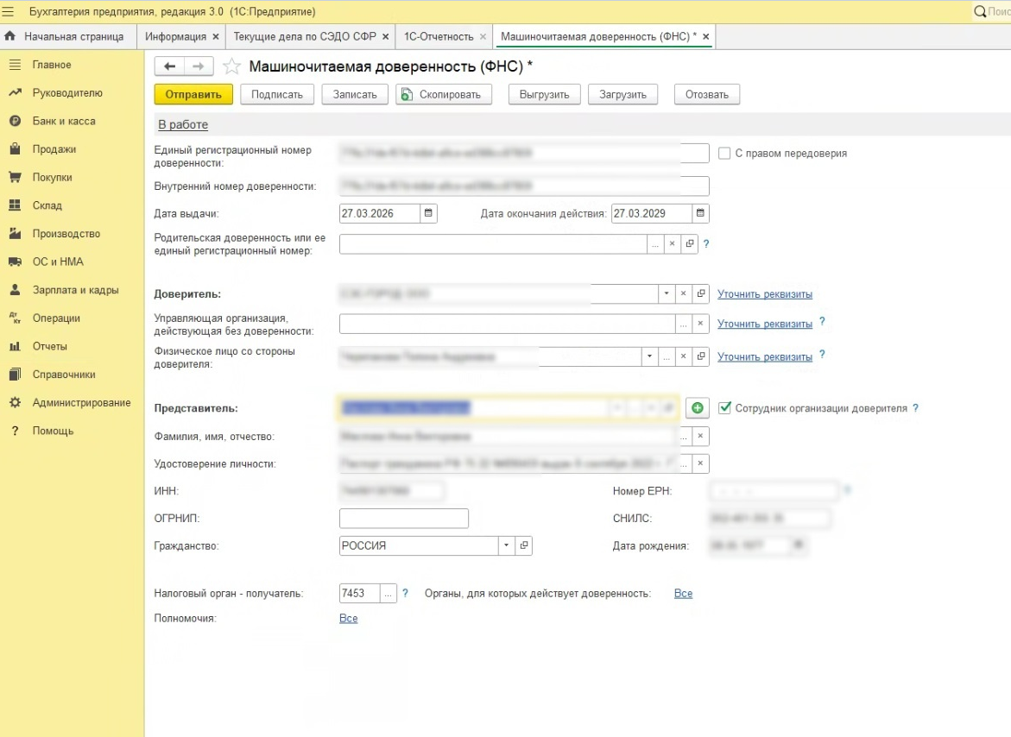Click the Родительская доверенность input field
Screen dimensions: 1011x737
click(x=493, y=244)
